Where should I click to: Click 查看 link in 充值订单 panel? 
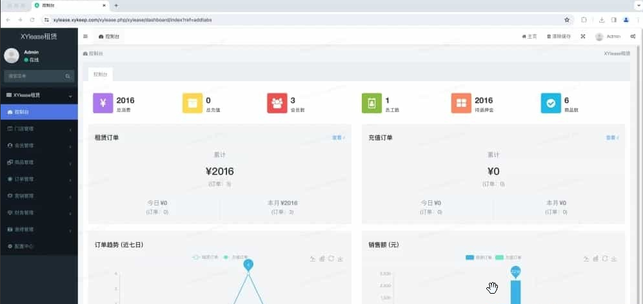611,137
